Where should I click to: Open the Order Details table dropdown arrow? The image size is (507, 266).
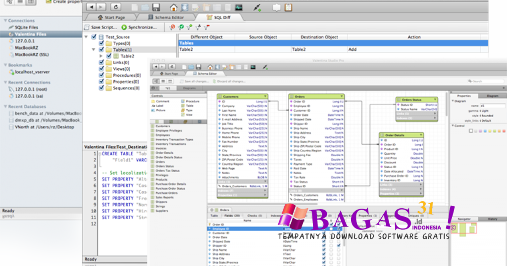click(x=421, y=135)
